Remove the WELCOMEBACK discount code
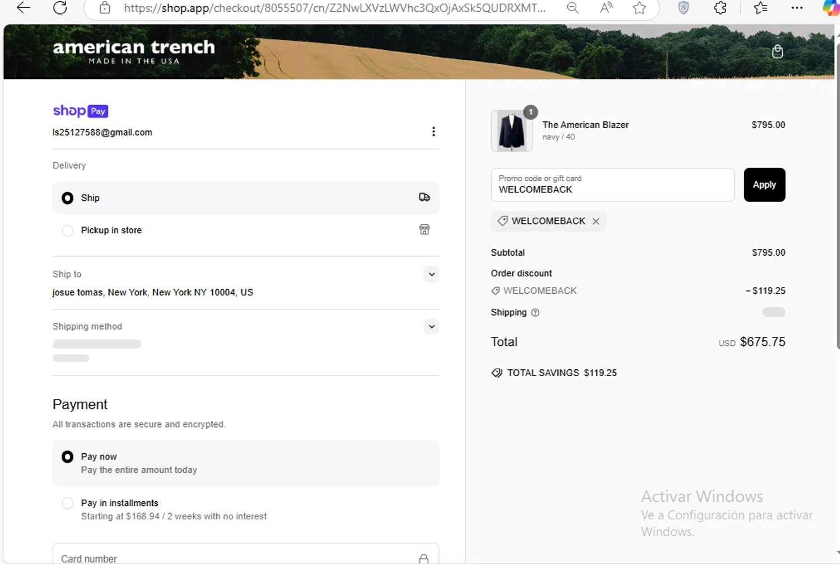The height and width of the screenshot is (564, 840). tap(596, 221)
